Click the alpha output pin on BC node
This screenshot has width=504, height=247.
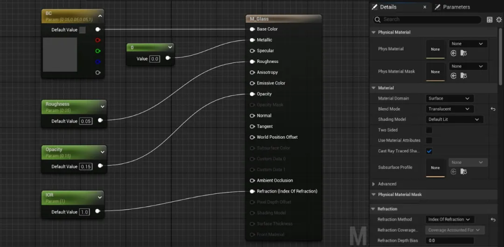(x=98, y=73)
